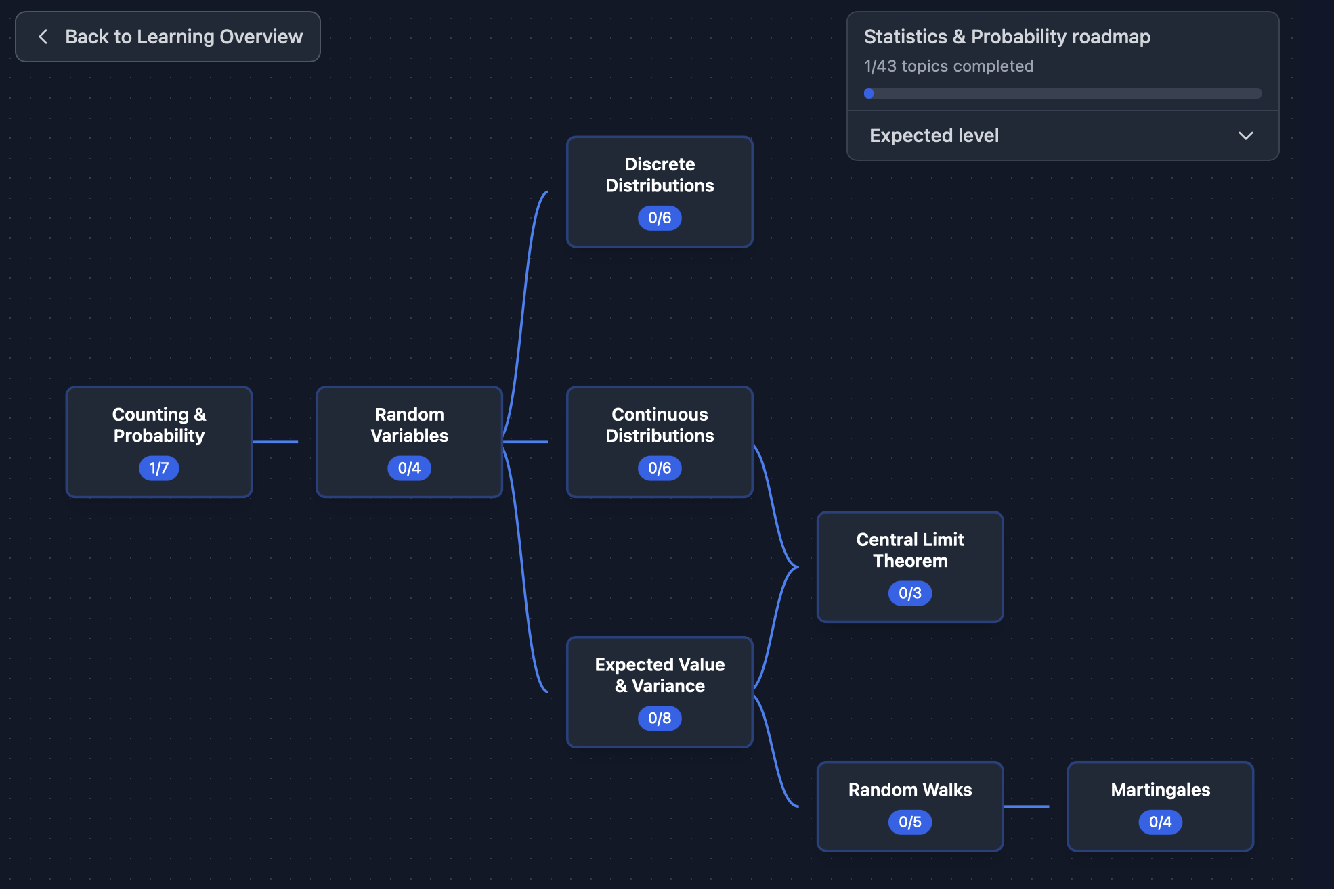The image size is (1334, 889).
Task: Click the 0/4 badge on Martingales
Action: click(1160, 822)
